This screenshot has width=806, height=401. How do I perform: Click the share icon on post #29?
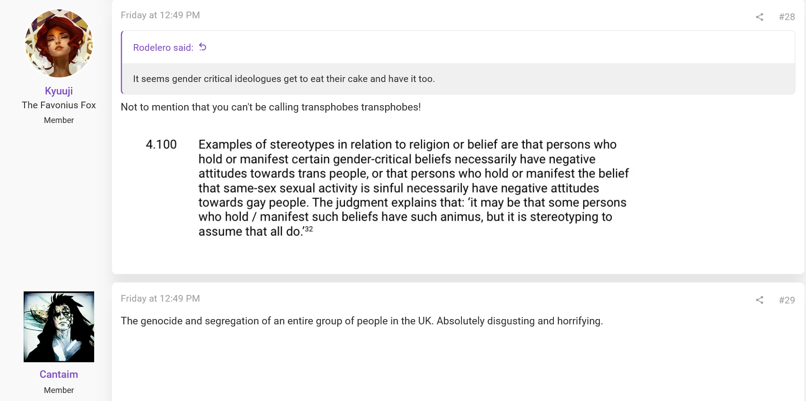click(760, 300)
